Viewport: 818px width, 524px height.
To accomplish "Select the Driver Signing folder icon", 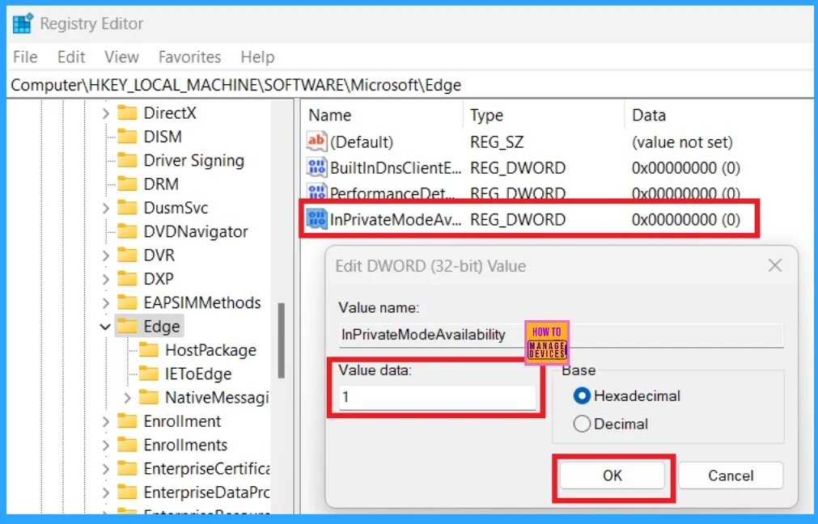I will [x=127, y=160].
